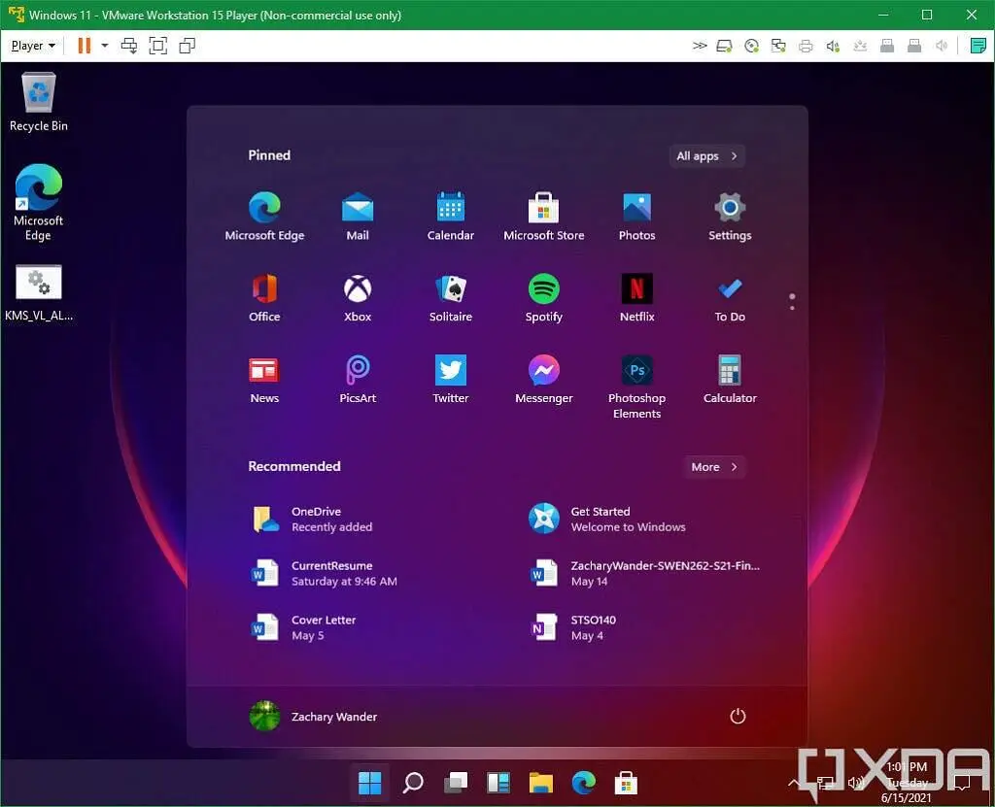This screenshot has height=807, width=995.
Task: Click the network adapter device icon
Action: (x=778, y=45)
